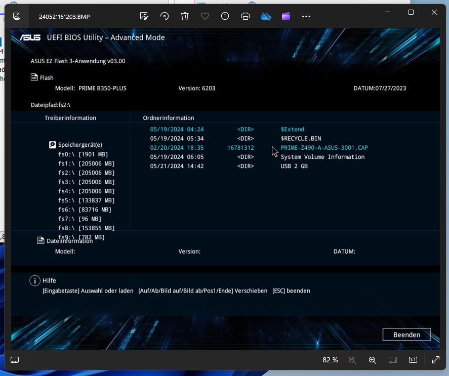Show the image at actual size 1:1
The image size is (449, 376).
(413, 360)
